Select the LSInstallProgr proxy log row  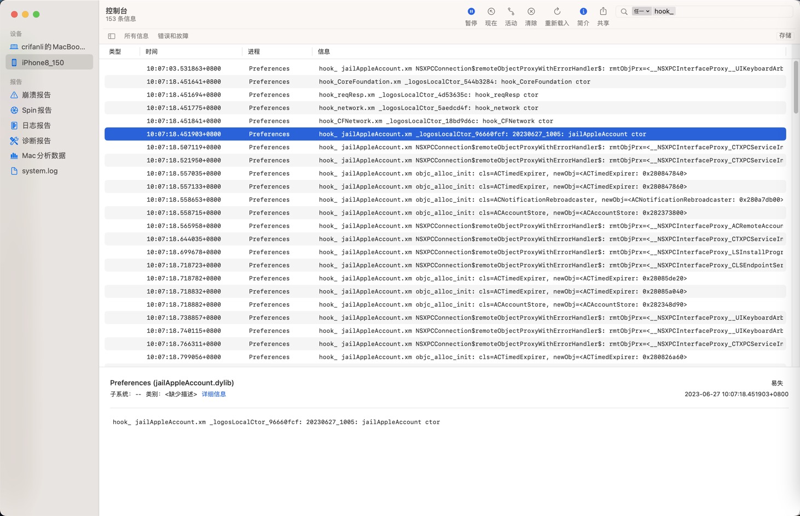click(445, 252)
